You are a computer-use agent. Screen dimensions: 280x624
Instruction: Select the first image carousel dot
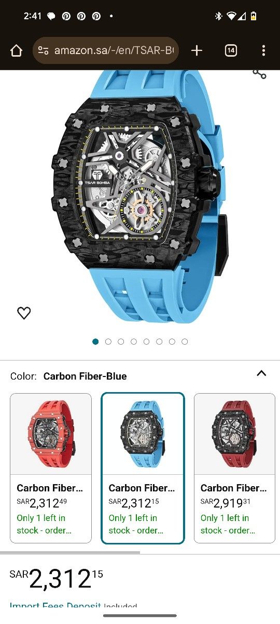(95, 342)
